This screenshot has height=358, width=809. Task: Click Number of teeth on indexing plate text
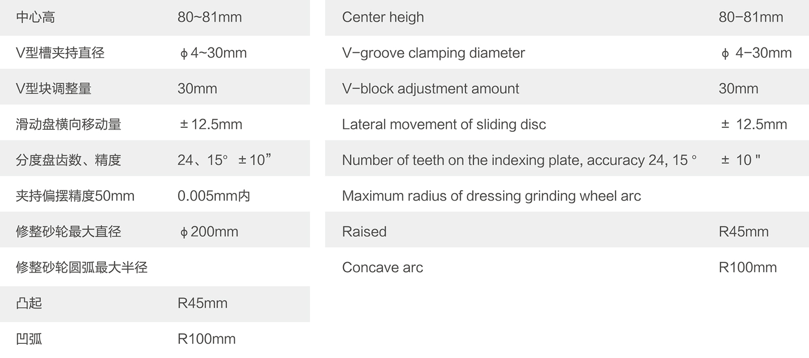click(x=519, y=161)
